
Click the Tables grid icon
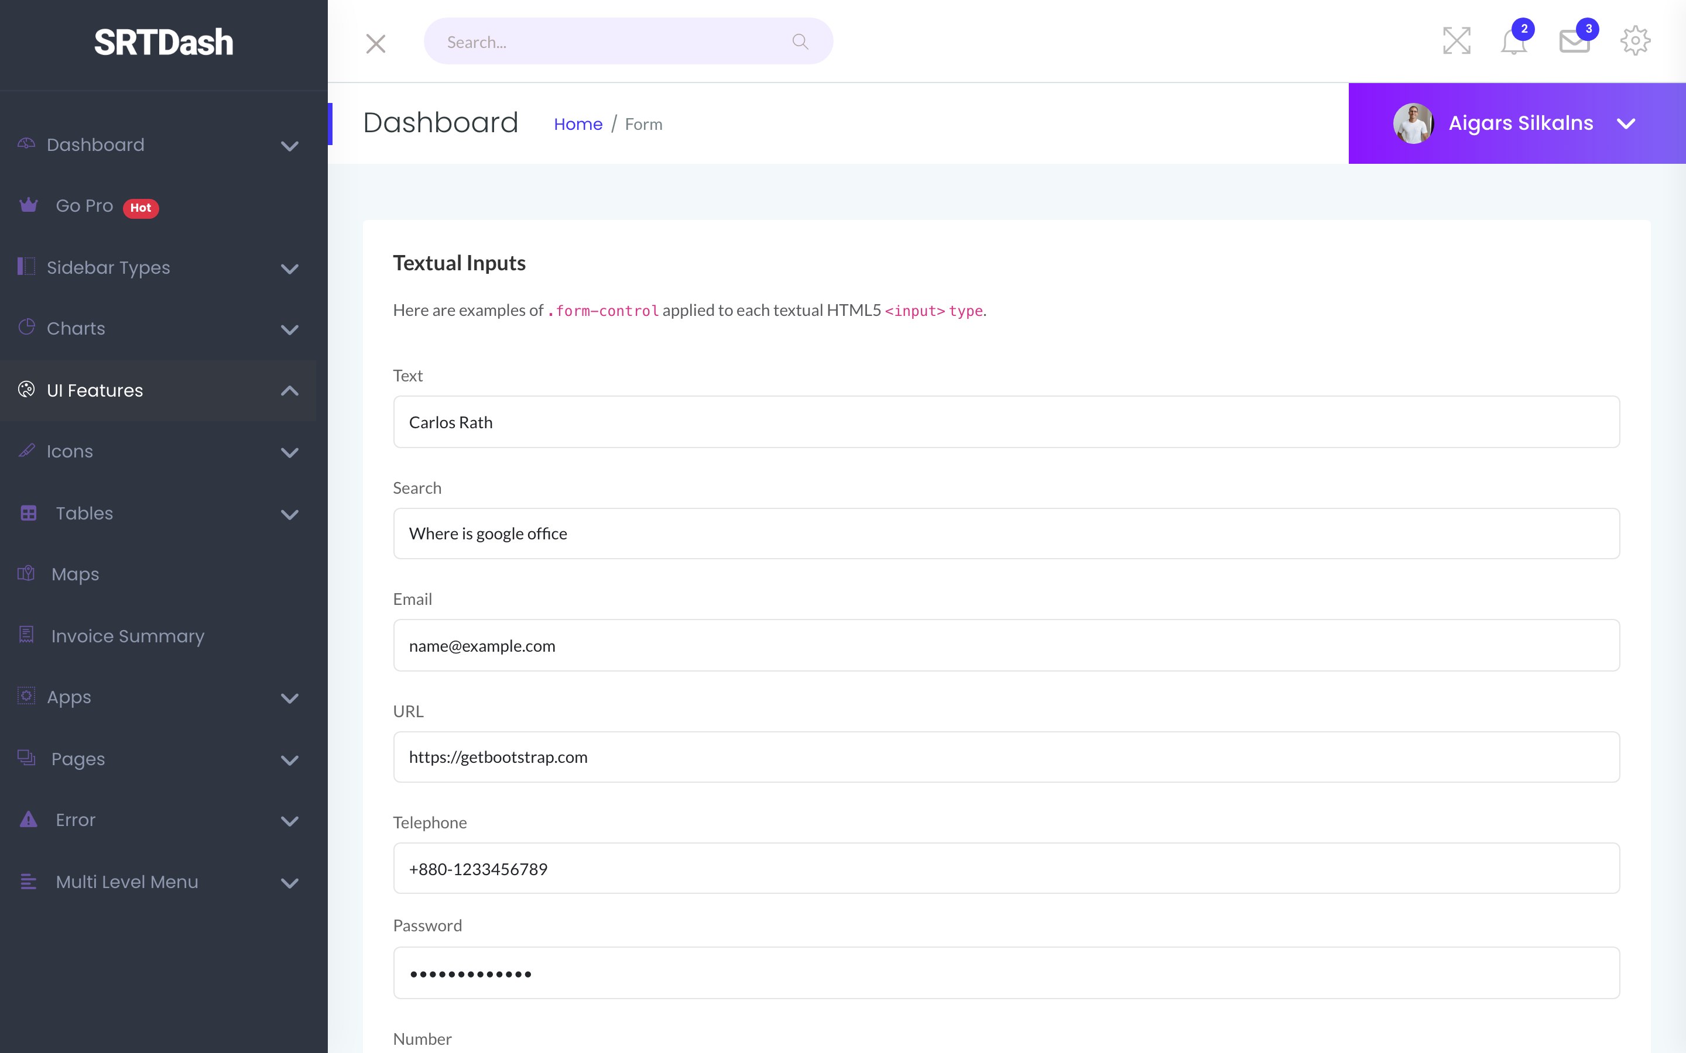(29, 512)
